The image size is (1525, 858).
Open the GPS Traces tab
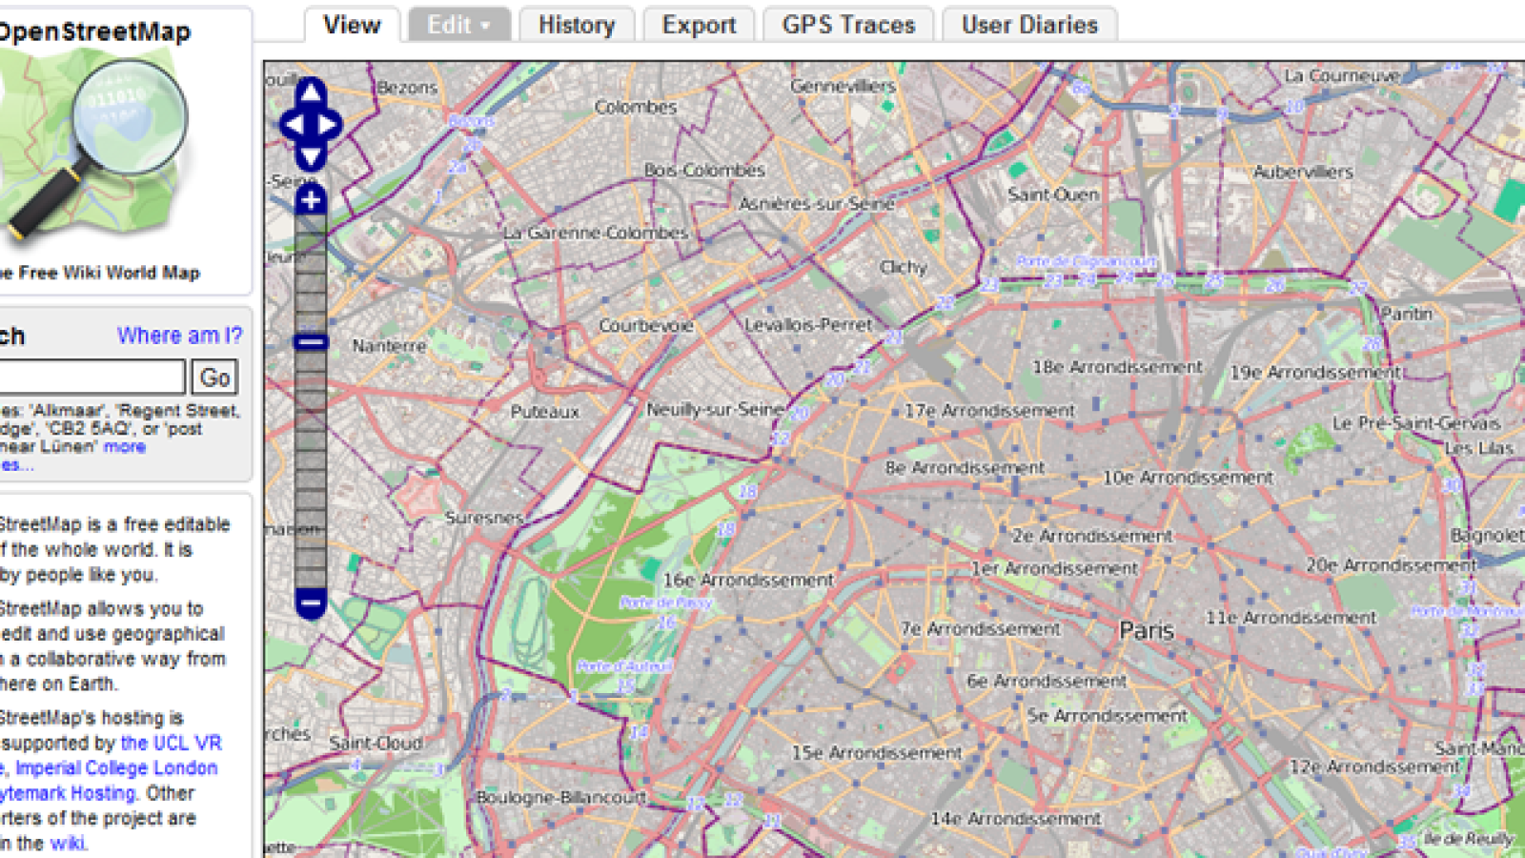point(846,25)
